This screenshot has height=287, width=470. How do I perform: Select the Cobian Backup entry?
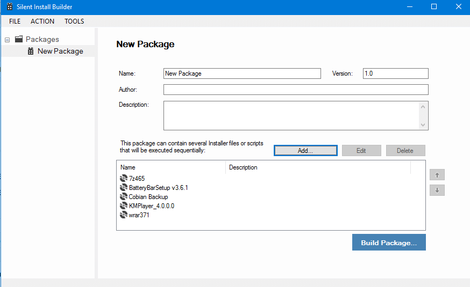148,197
